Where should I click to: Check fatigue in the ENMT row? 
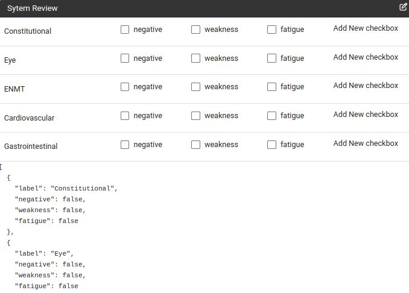click(x=271, y=87)
